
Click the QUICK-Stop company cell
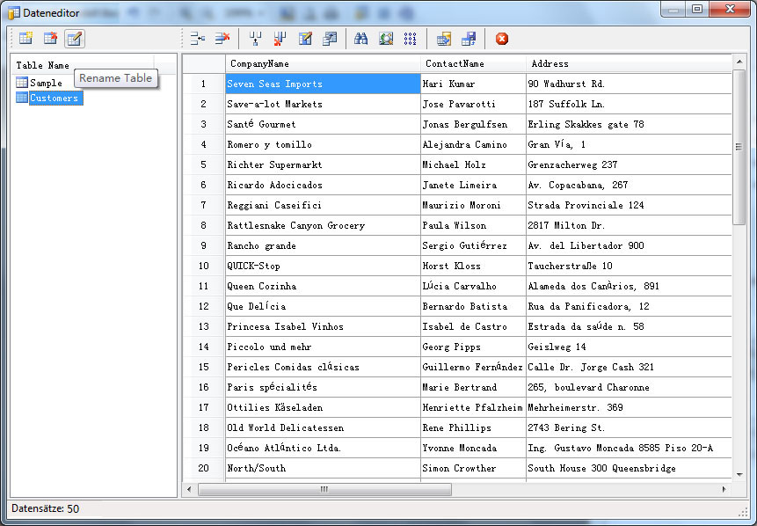tap(323, 267)
